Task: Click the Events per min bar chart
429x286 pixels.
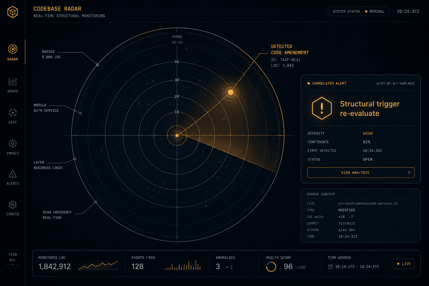Action: point(183,265)
